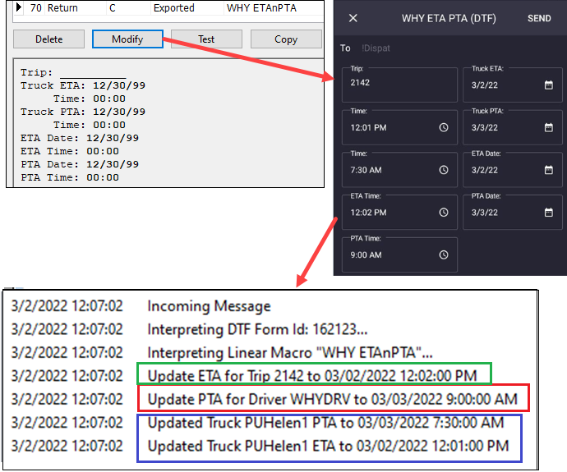Select the 'Return' cell in row 70
This screenshot has height=472, width=567.
(76, 8)
